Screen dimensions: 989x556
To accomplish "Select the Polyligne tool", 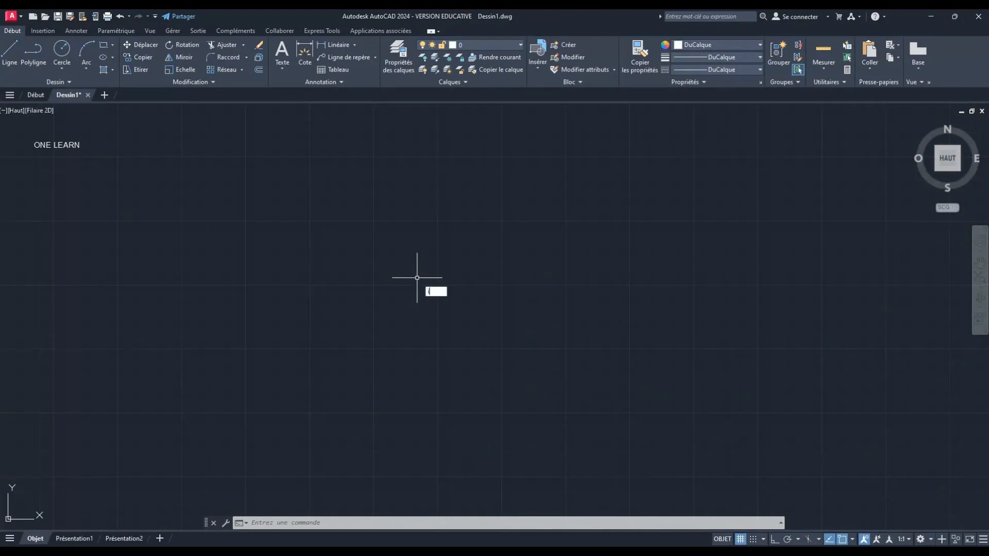I will click(x=33, y=53).
